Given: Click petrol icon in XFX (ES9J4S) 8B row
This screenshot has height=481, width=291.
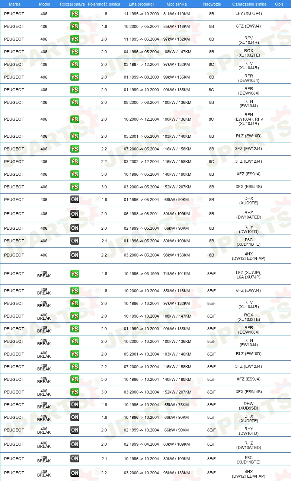Looking at the screenshot, I should tap(74, 187).
